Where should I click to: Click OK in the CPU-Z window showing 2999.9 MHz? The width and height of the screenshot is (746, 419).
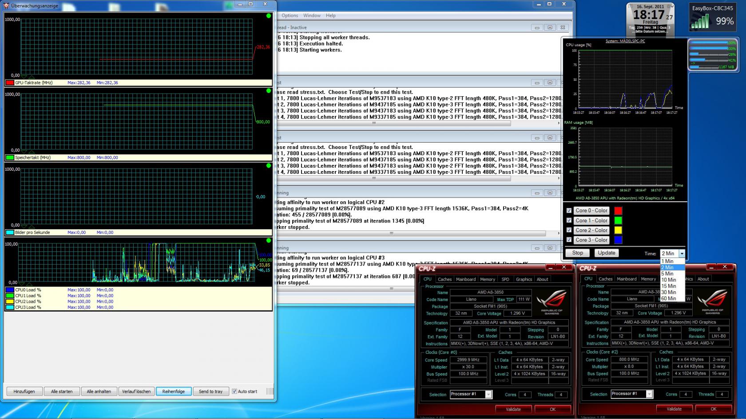553,409
